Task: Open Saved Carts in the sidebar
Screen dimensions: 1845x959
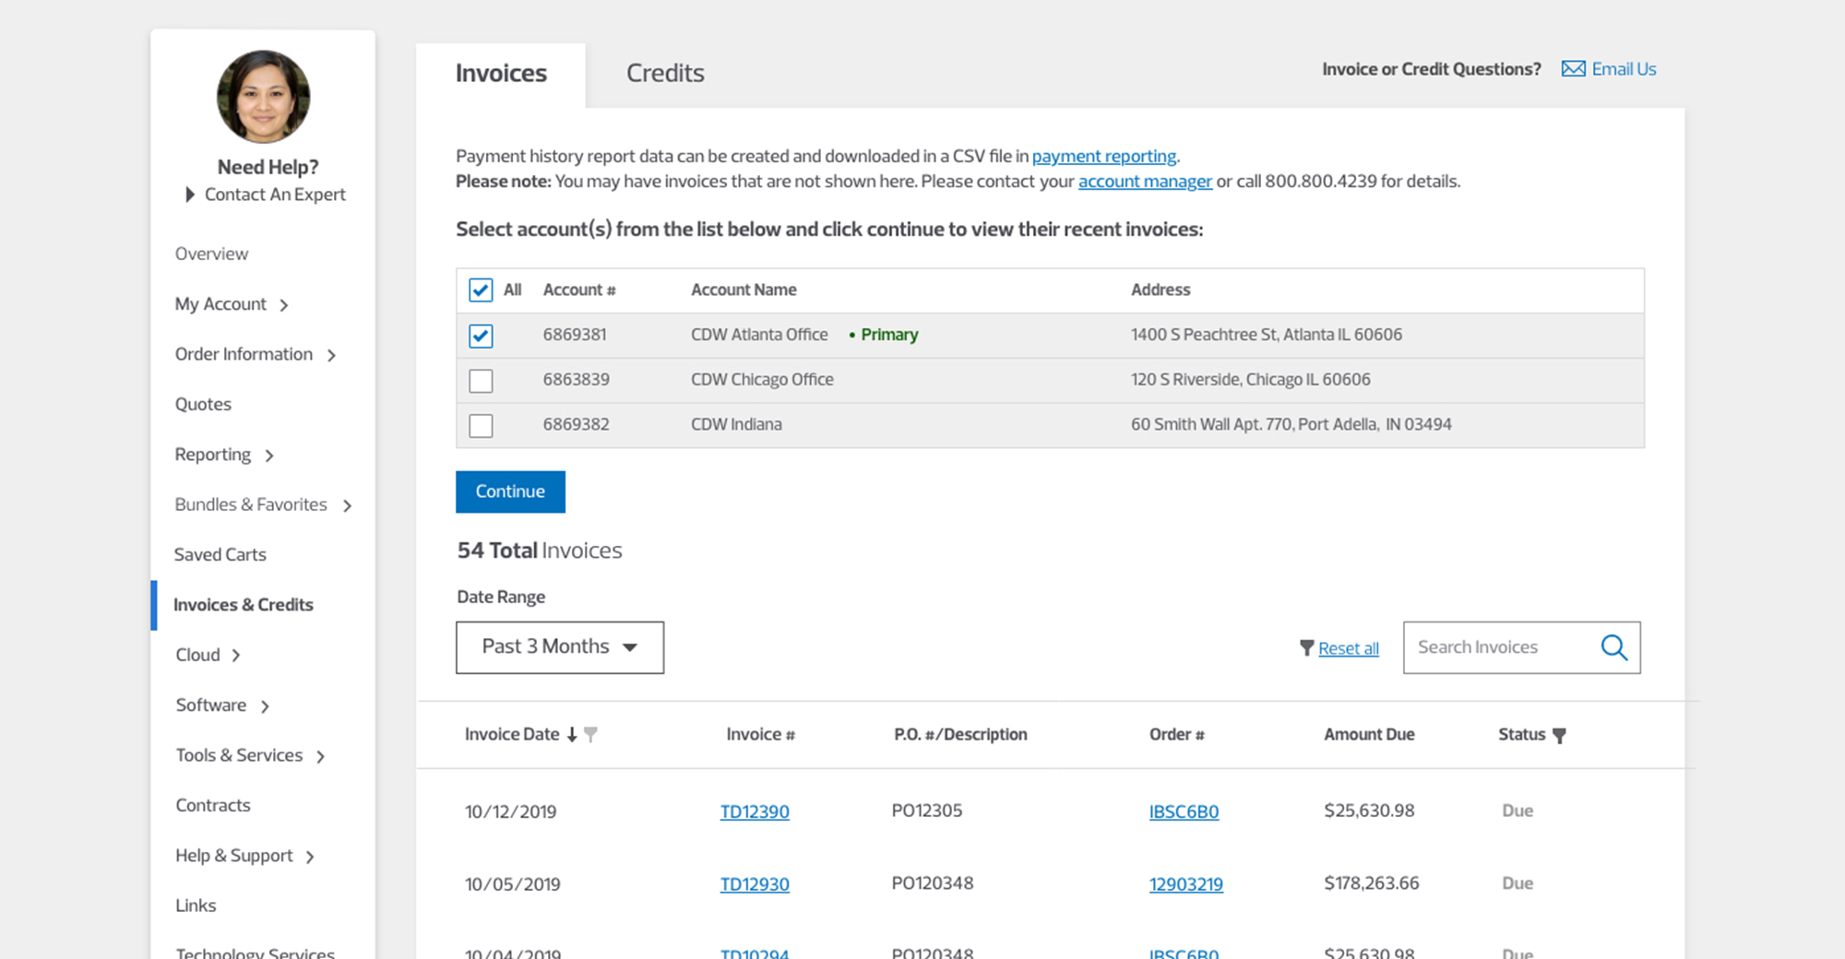Action: click(220, 554)
